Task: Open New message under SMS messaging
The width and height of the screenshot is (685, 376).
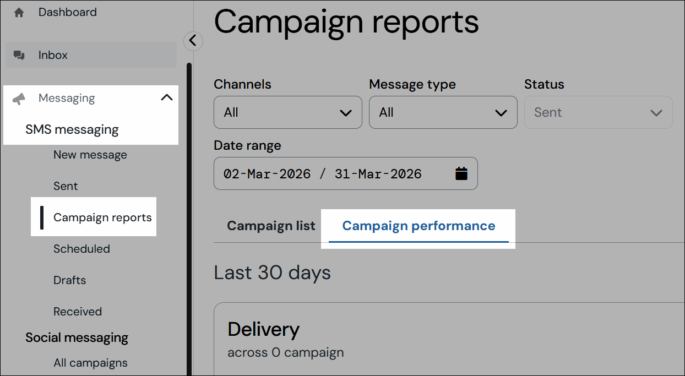Action: click(x=90, y=155)
